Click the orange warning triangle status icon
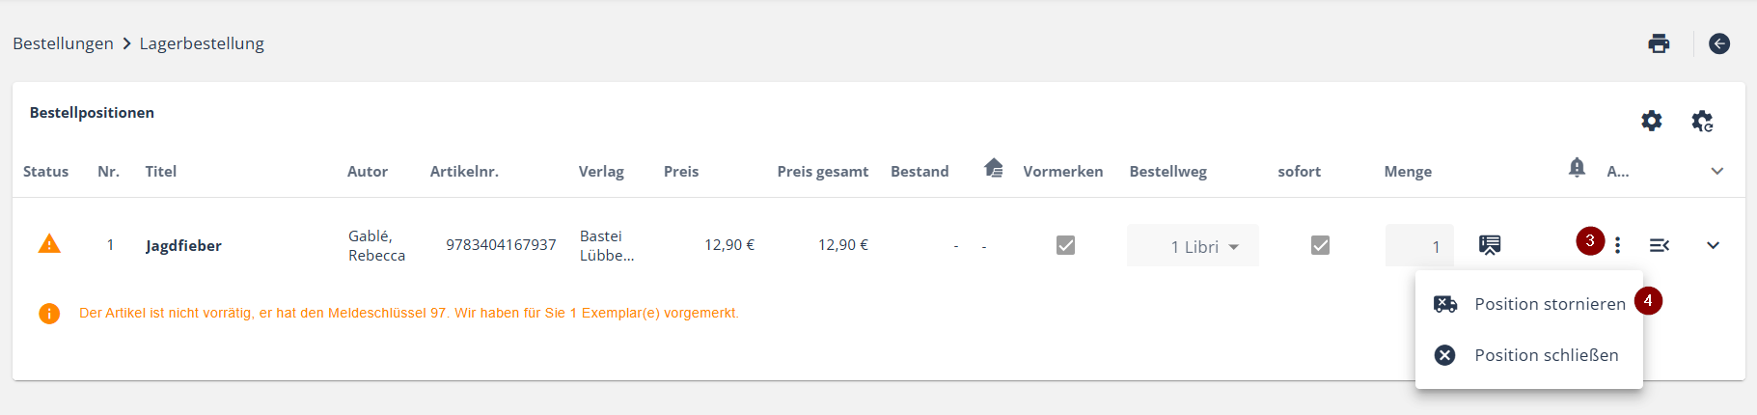Screen dimensions: 1757x415 [49, 244]
